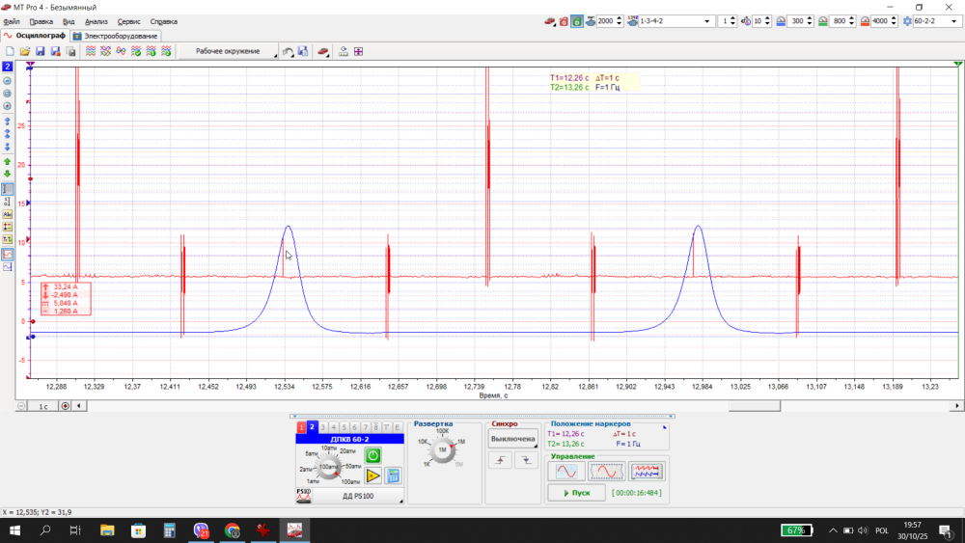Click the green channel power button
This screenshot has height=543, width=965.
tap(372, 455)
